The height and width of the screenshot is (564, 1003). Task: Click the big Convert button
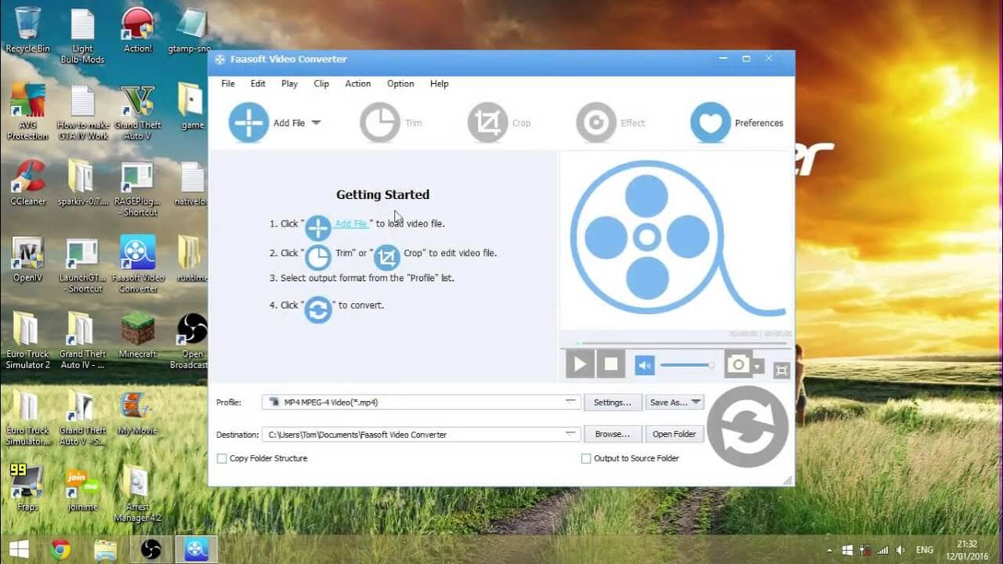coord(748,427)
